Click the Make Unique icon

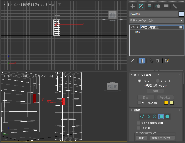[x=151, y=61]
